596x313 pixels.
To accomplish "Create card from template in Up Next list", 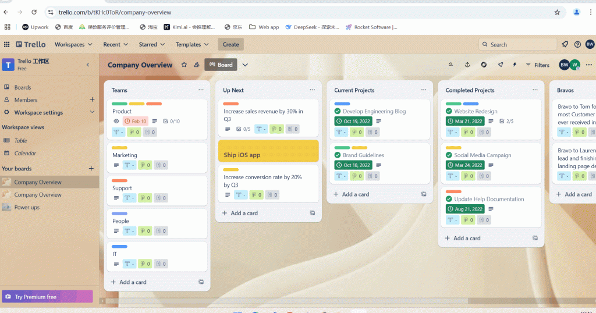I will 313,213.
